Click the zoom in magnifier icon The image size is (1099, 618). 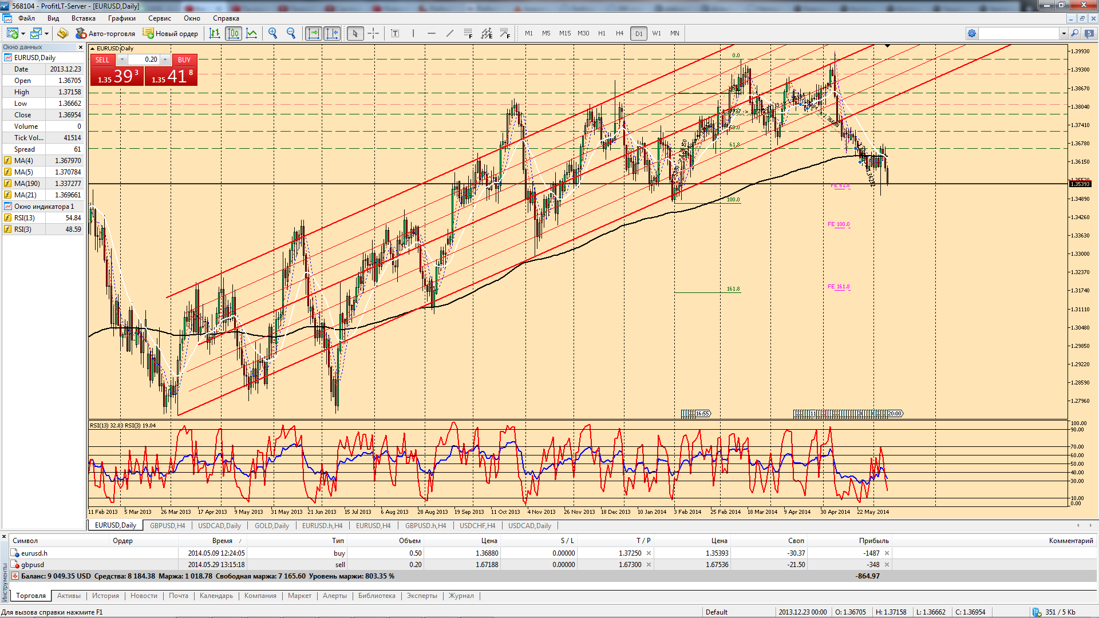click(273, 33)
